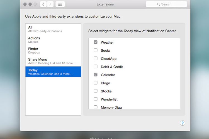This screenshot has height=139, width=209.
Task: Select the Share Menu category
Action: (53, 61)
